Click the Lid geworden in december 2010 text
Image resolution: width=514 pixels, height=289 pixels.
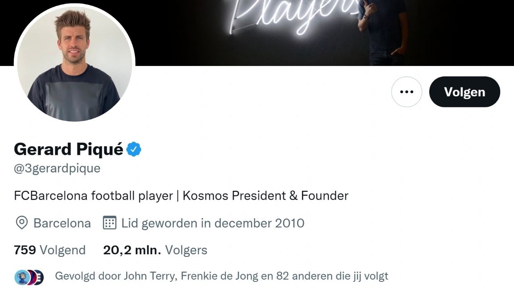[212, 223]
